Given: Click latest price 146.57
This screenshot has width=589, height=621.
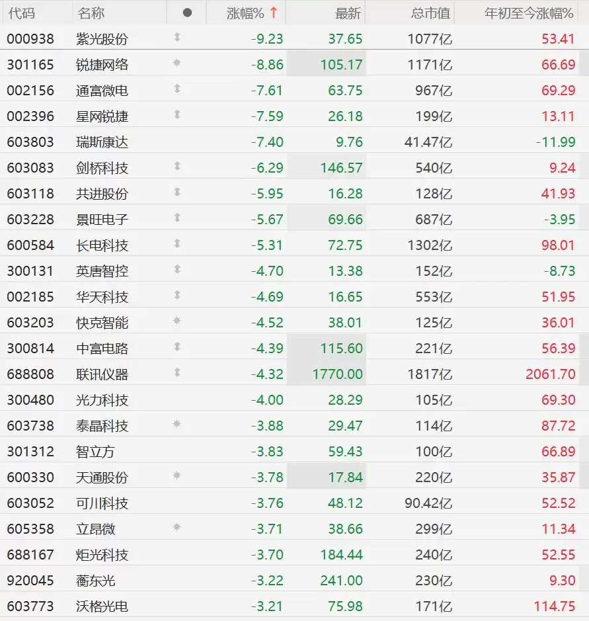Looking at the screenshot, I should pyautogui.click(x=342, y=168).
